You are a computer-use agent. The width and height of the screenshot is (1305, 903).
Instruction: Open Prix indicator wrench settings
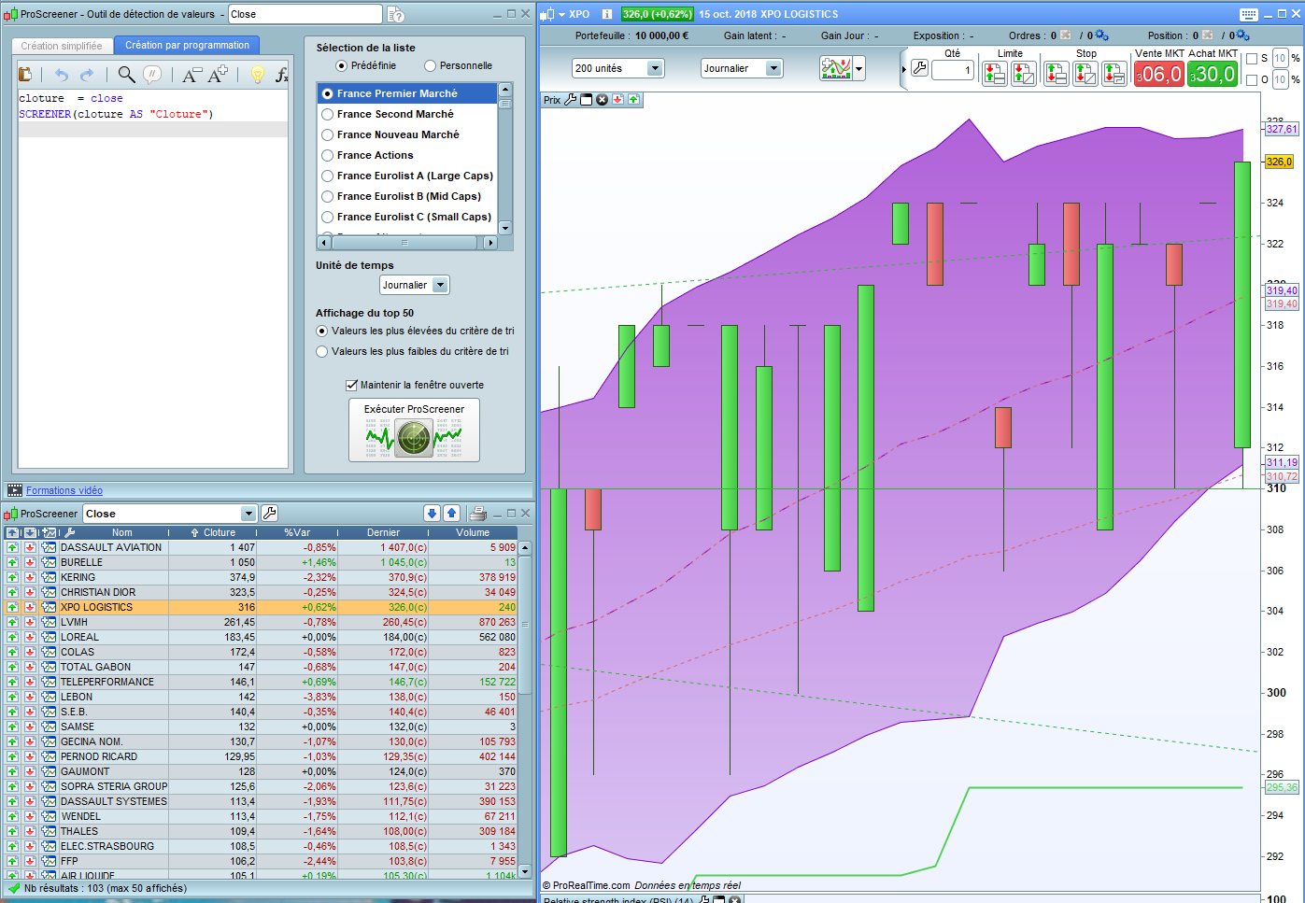click(x=570, y=100)
